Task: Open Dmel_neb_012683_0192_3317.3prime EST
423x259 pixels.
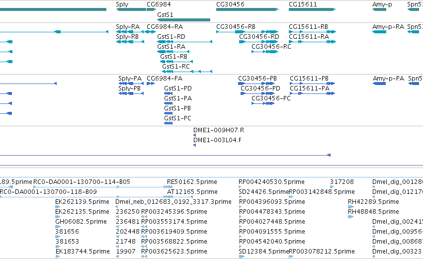Action: tap(173, 202)
